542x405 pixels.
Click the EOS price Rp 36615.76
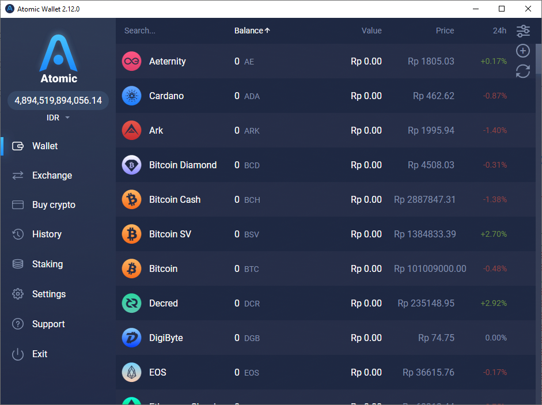[429, 373]
